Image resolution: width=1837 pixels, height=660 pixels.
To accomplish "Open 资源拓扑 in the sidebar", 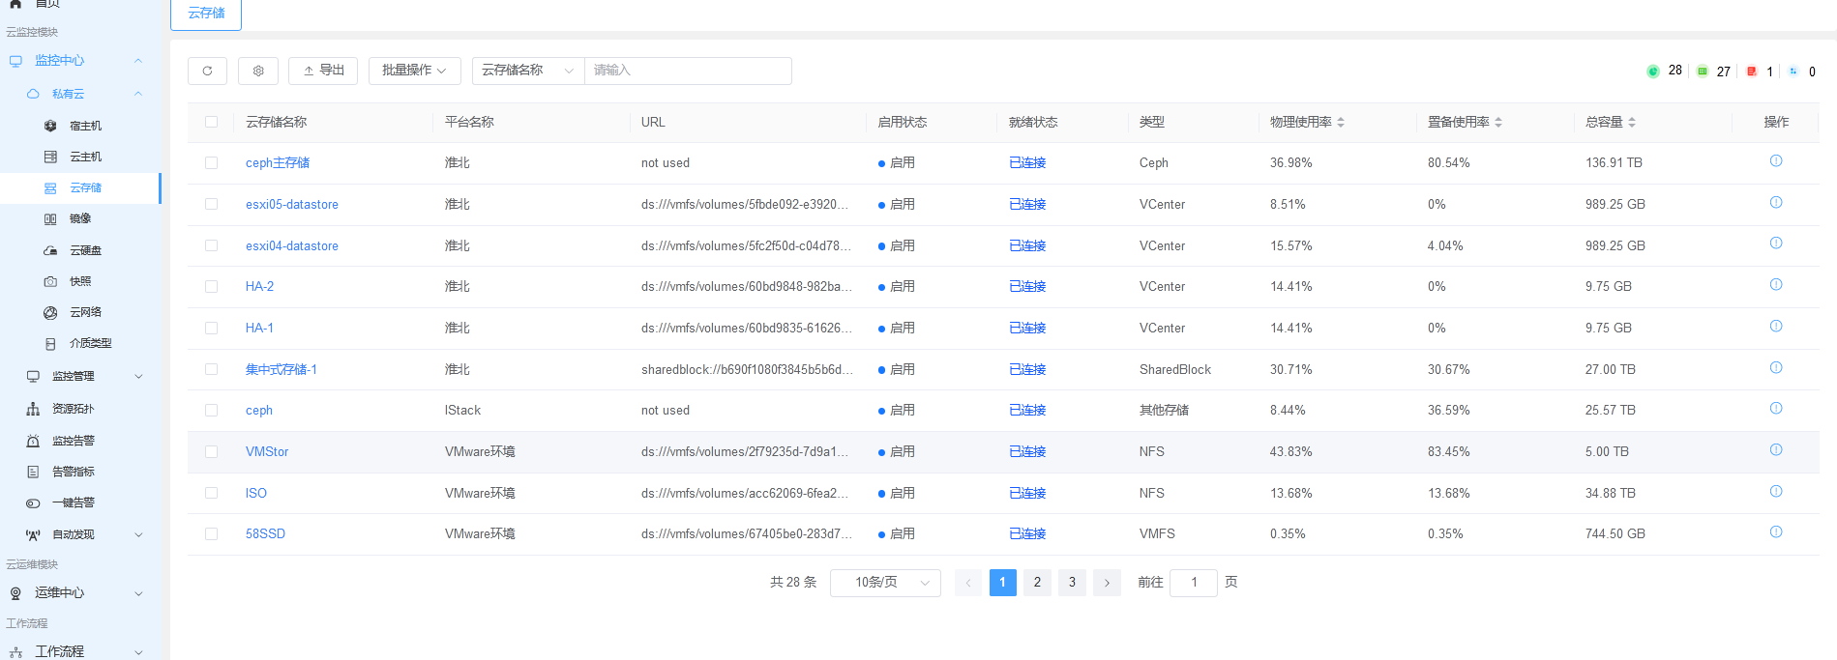I will 74,409.
